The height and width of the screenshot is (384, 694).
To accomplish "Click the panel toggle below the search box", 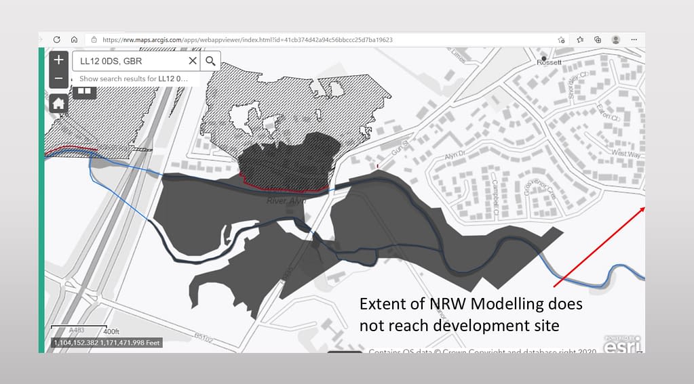I will (x=84, y=91).
